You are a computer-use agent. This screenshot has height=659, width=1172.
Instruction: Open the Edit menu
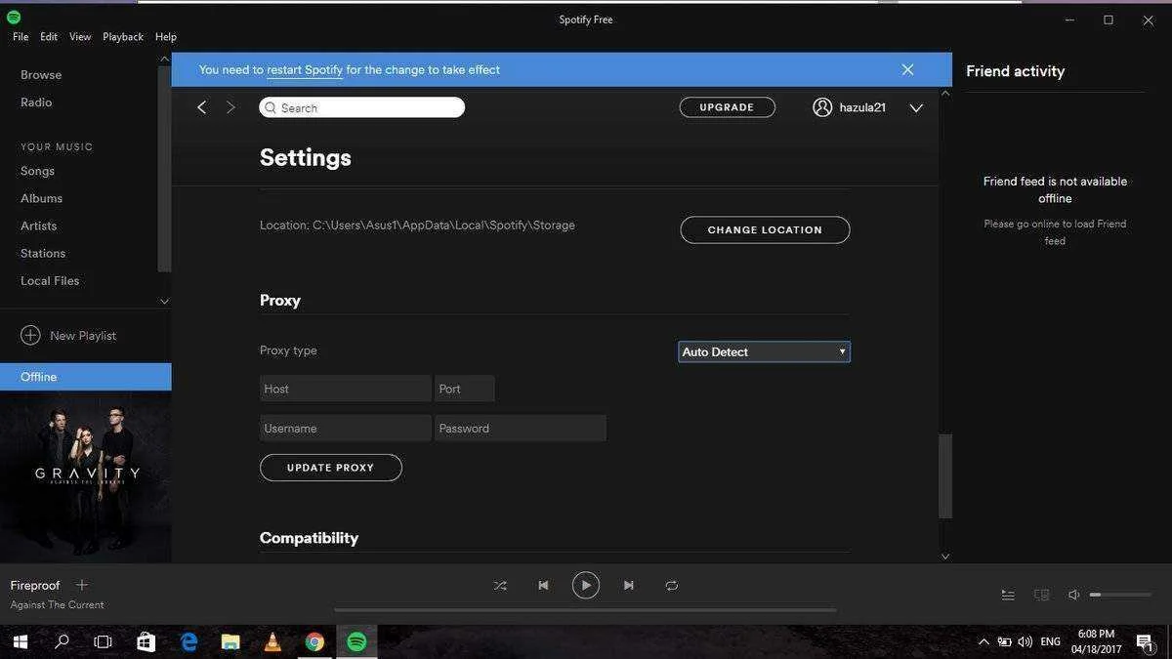49,37
